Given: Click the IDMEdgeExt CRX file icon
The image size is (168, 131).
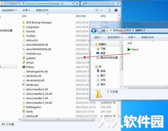Looking at the screenshot, I should click(24, 107).
